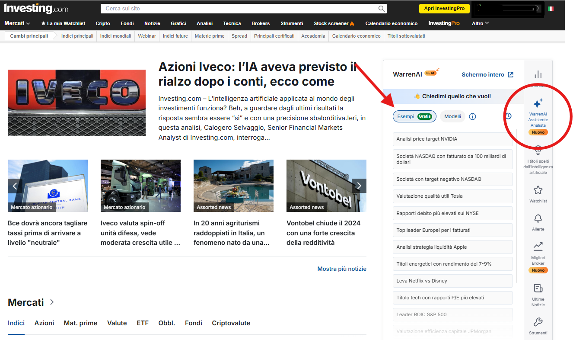Open the Analisi menu item
573x340 pixels.
pos(204,23)
